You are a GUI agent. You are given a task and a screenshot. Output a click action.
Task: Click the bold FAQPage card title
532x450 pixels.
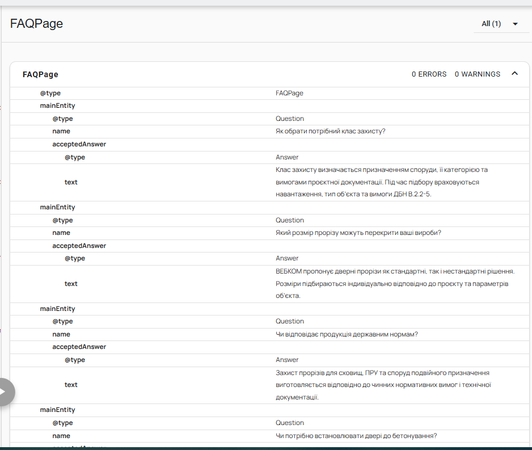(40, 74)
